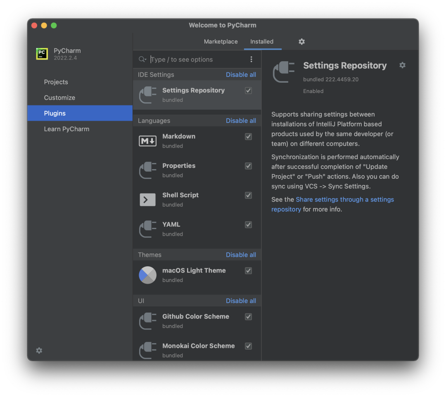The image size is (446, 397).
Task: Click the Markdown plugin icon
Action: 147,141
